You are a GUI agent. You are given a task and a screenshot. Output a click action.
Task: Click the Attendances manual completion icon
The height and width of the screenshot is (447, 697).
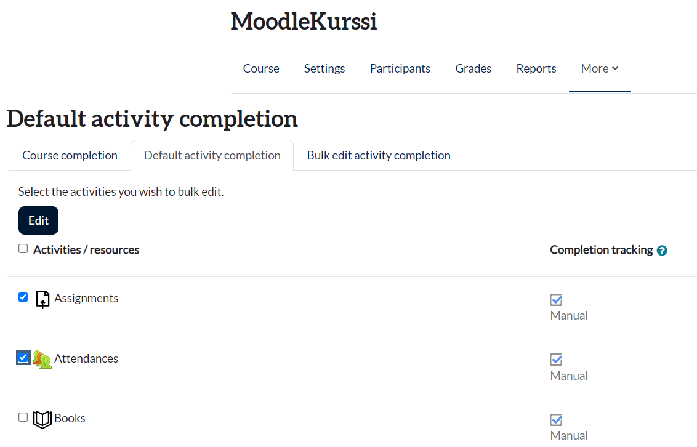[556, 360]
